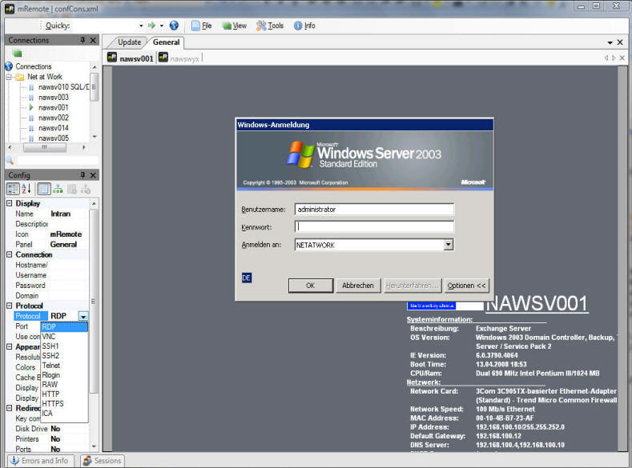This screenshot has width=632, height=468.
Task: Open the Info menu
Action: tap(304, 26)
